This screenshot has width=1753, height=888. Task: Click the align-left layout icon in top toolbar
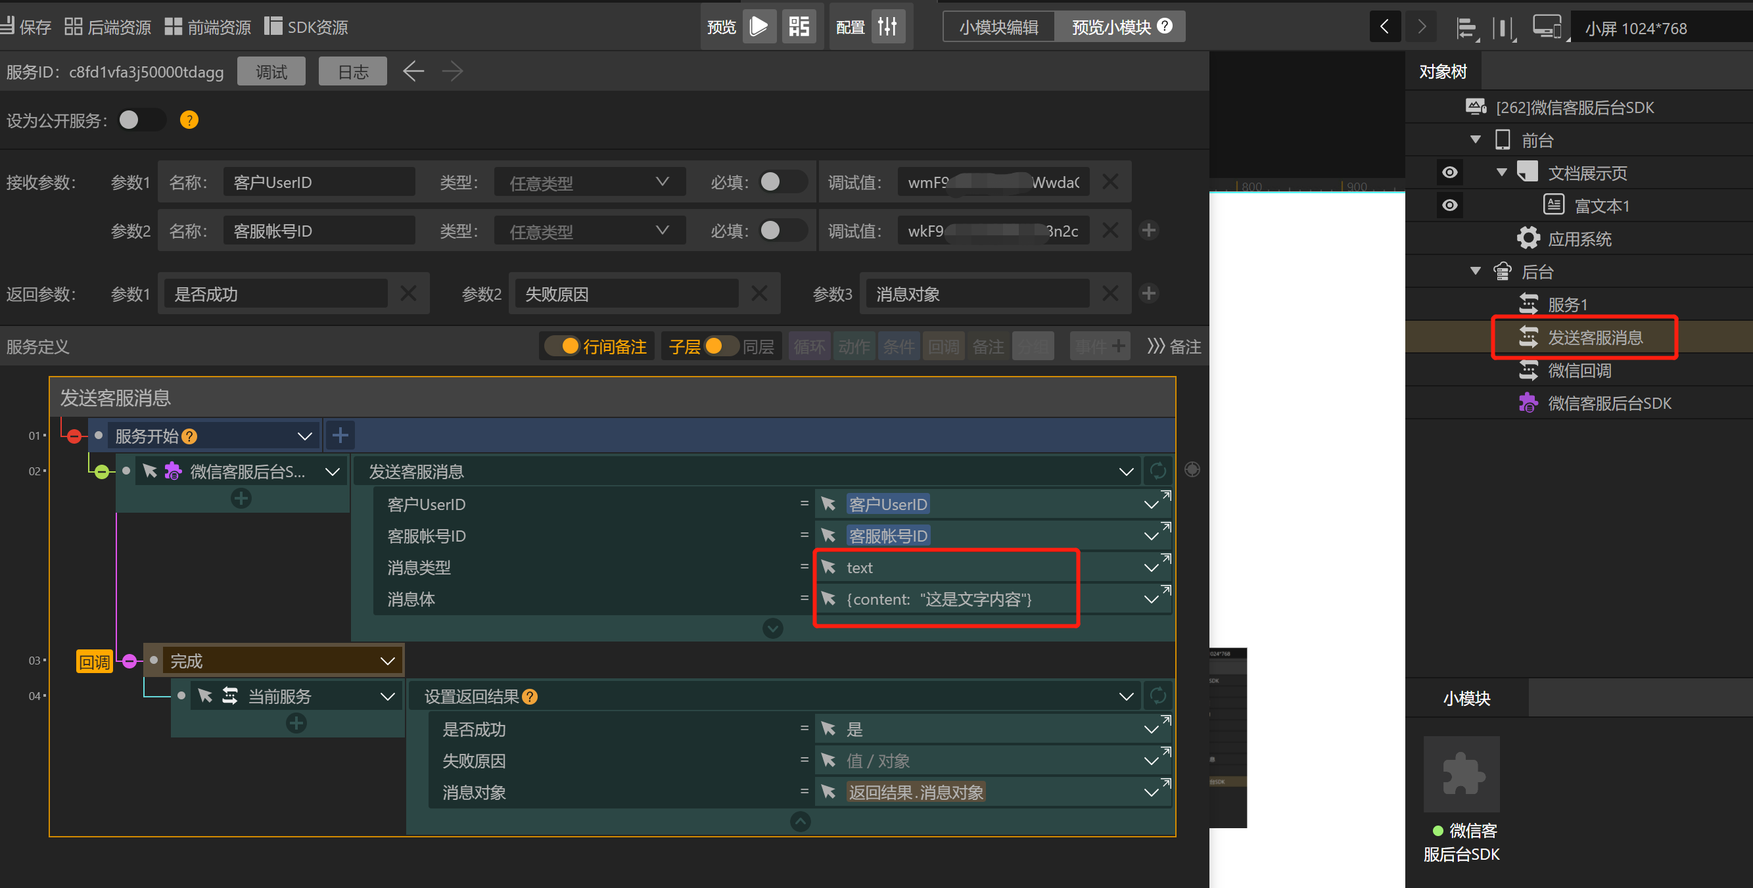click(x=1466, y=28)
